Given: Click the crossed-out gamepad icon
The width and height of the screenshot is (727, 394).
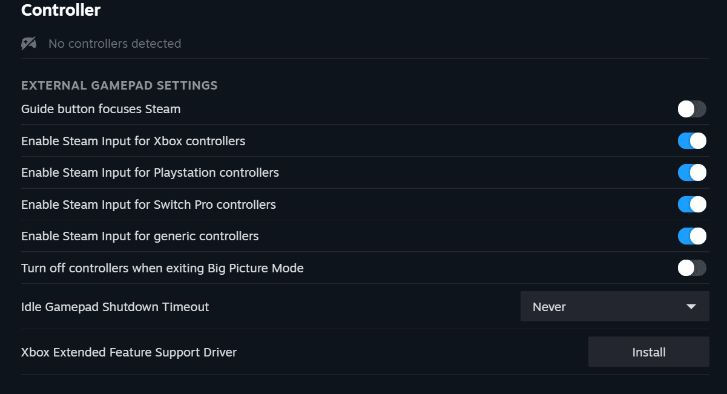Looking at the screenshot, I should click(x=29, y=44).
